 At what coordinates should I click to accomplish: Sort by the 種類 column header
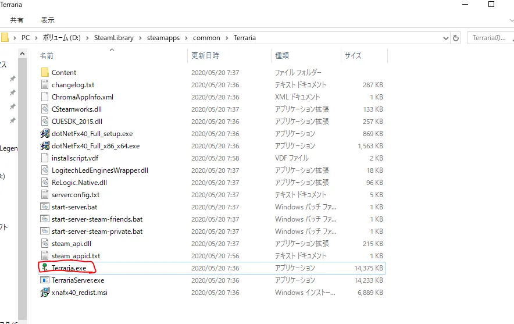click(282, 56)
